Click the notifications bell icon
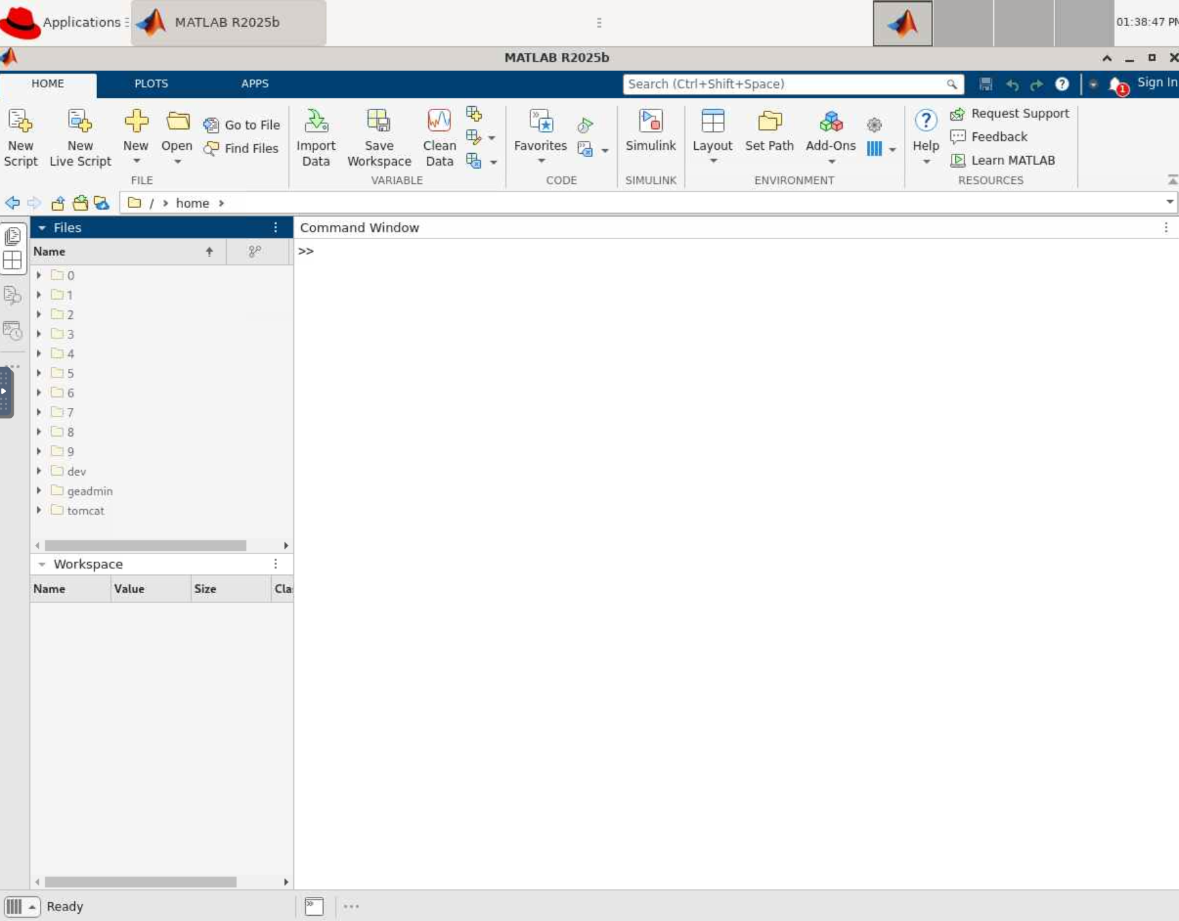 pos(1117,85)
